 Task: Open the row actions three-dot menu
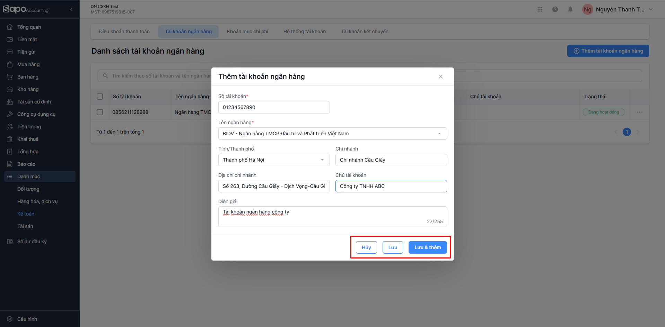(639, 112)
